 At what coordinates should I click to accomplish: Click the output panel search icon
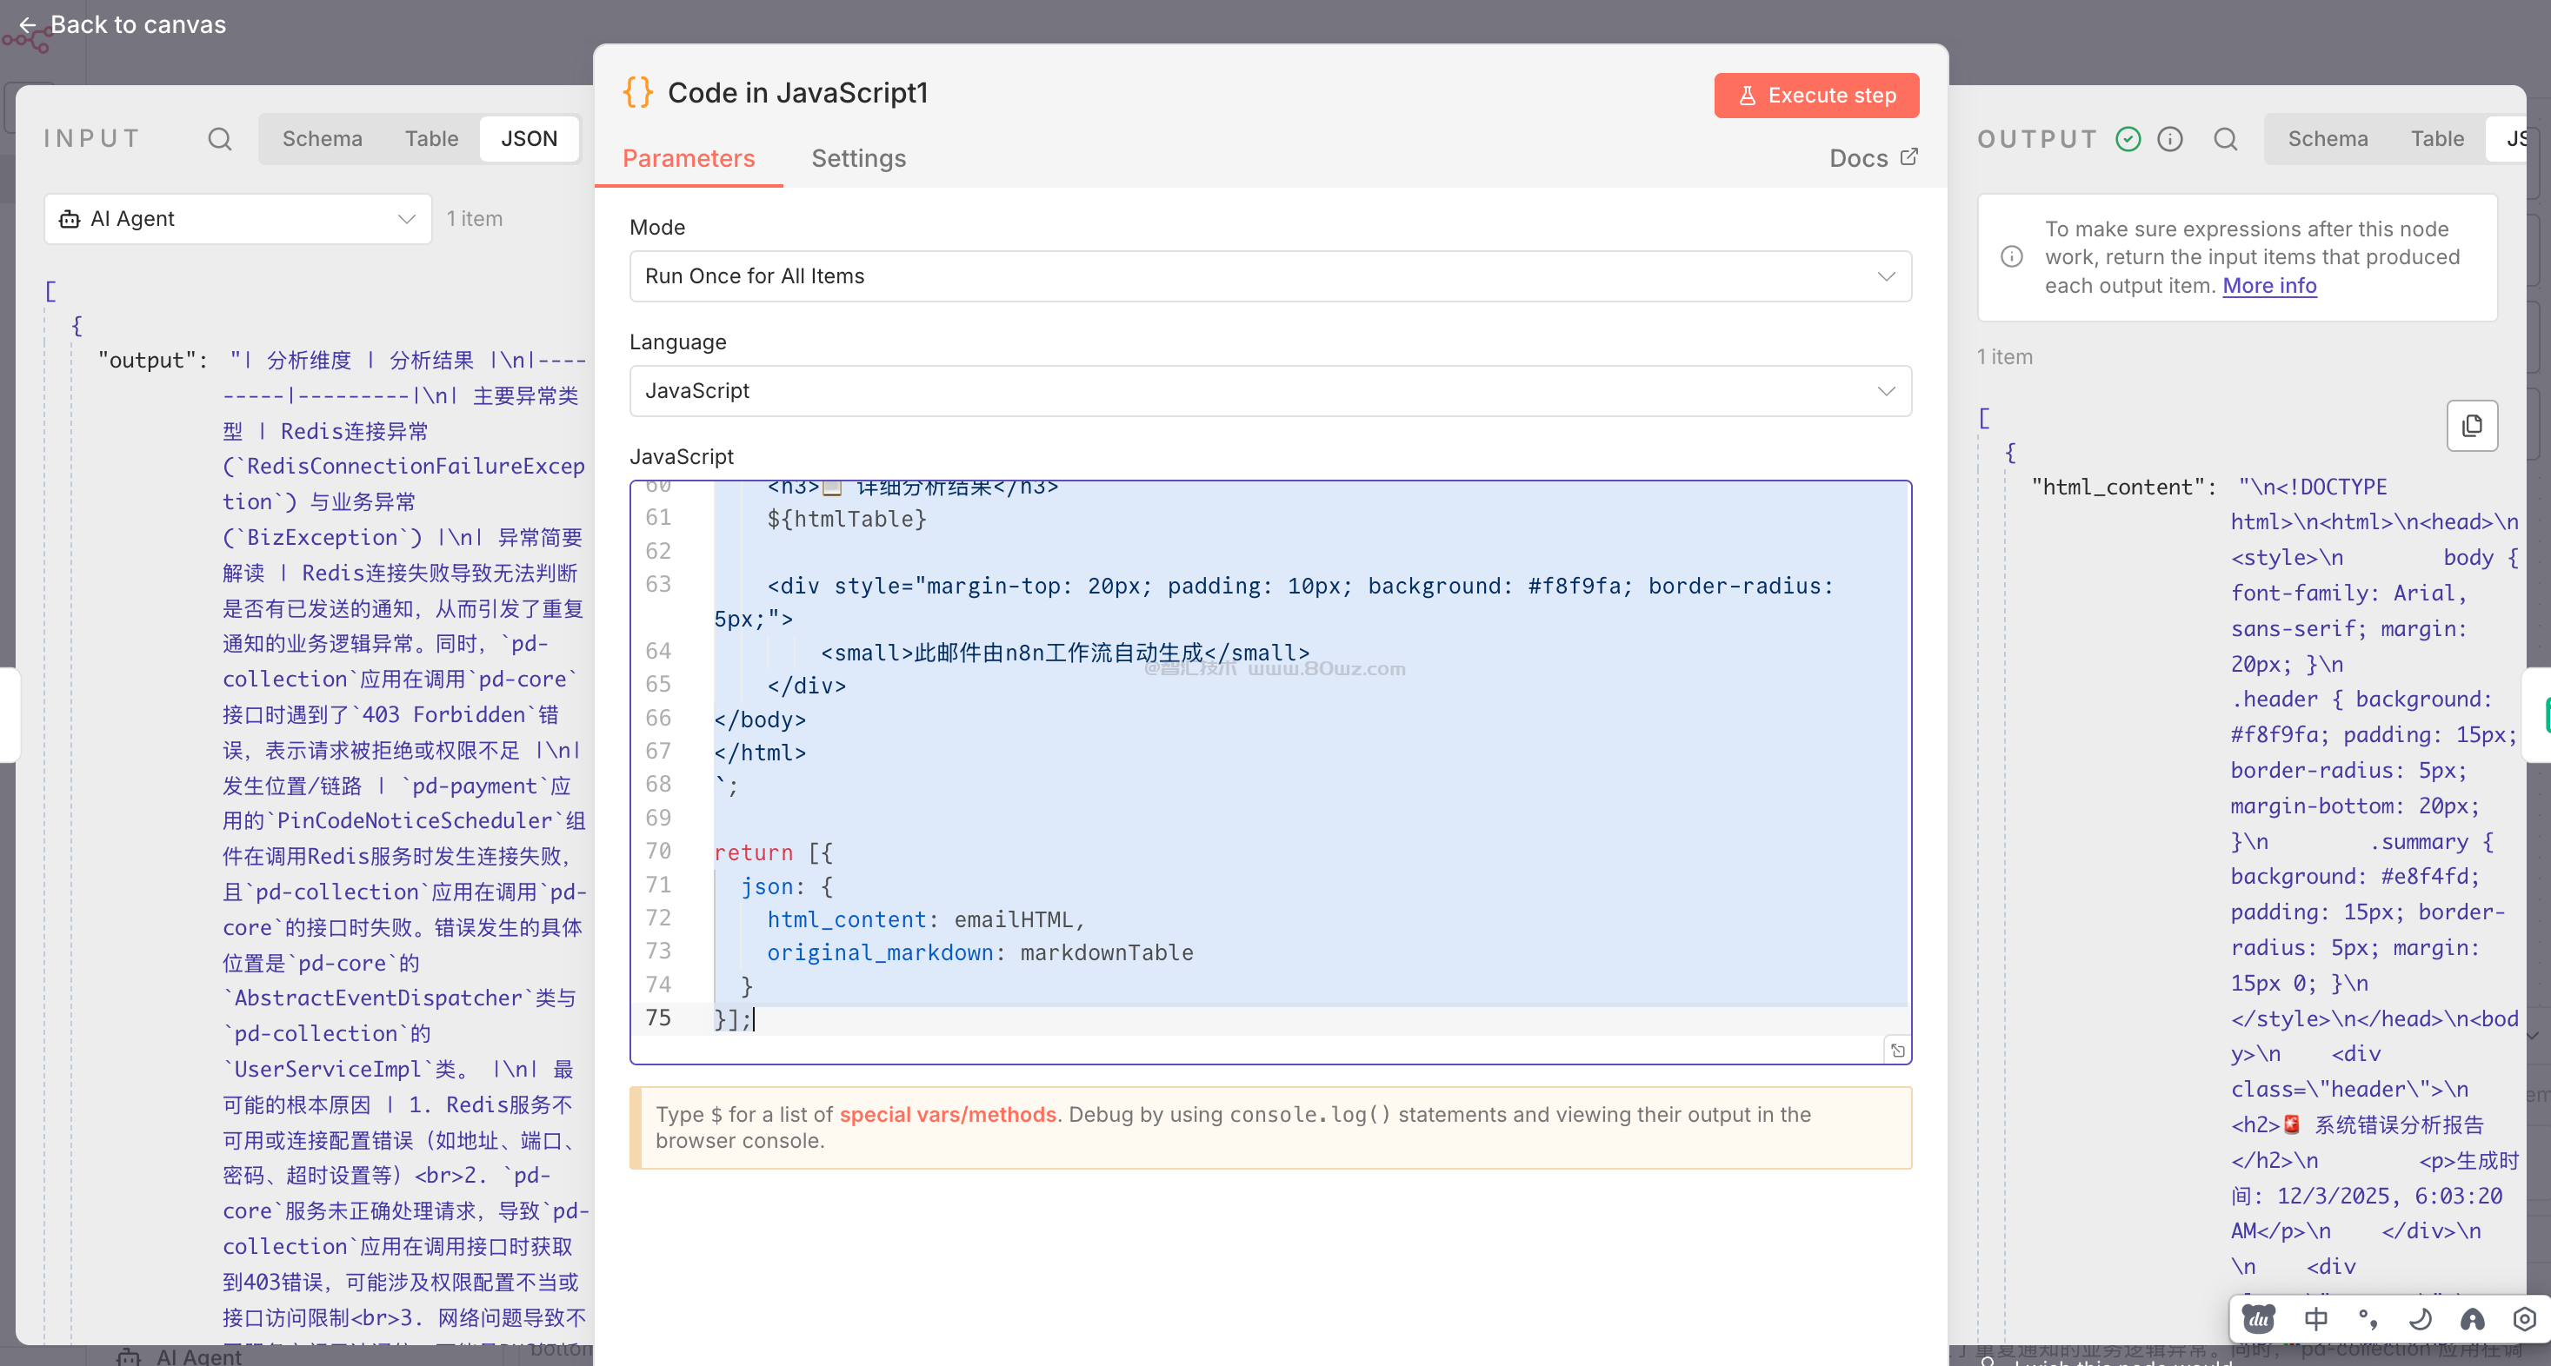[x=2225, y=138]
